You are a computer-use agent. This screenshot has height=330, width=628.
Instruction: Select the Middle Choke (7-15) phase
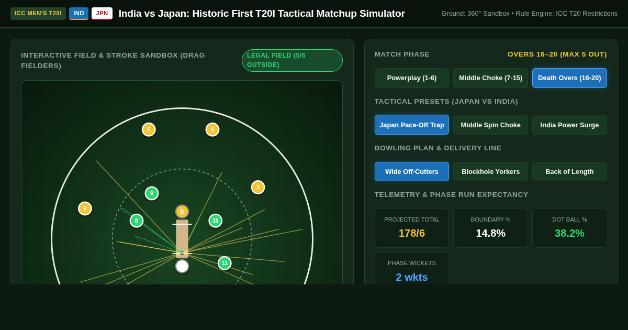(491, 78)
